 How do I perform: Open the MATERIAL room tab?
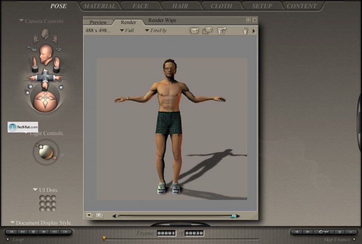point(99,6)
